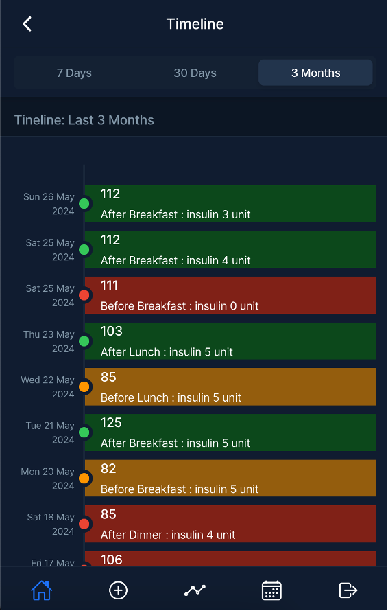The width and height of the screenshot is (388, 611).
Task: Open the 103 After Lunch entry
Action: 230,341
